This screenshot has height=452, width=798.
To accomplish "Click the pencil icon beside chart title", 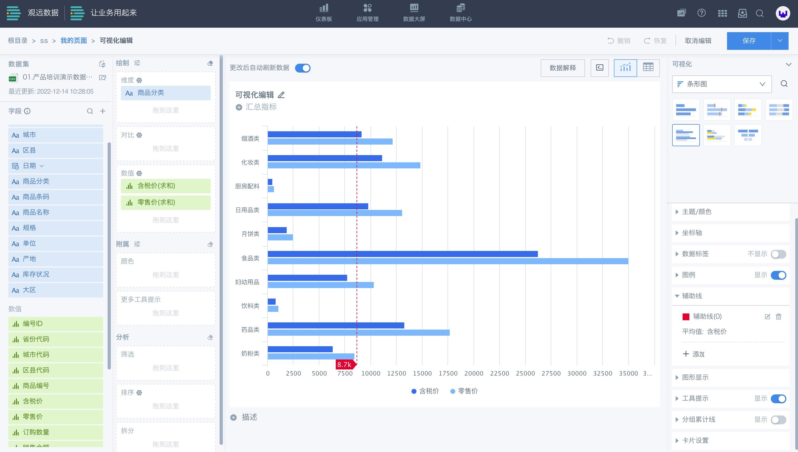I will [281, 95].
